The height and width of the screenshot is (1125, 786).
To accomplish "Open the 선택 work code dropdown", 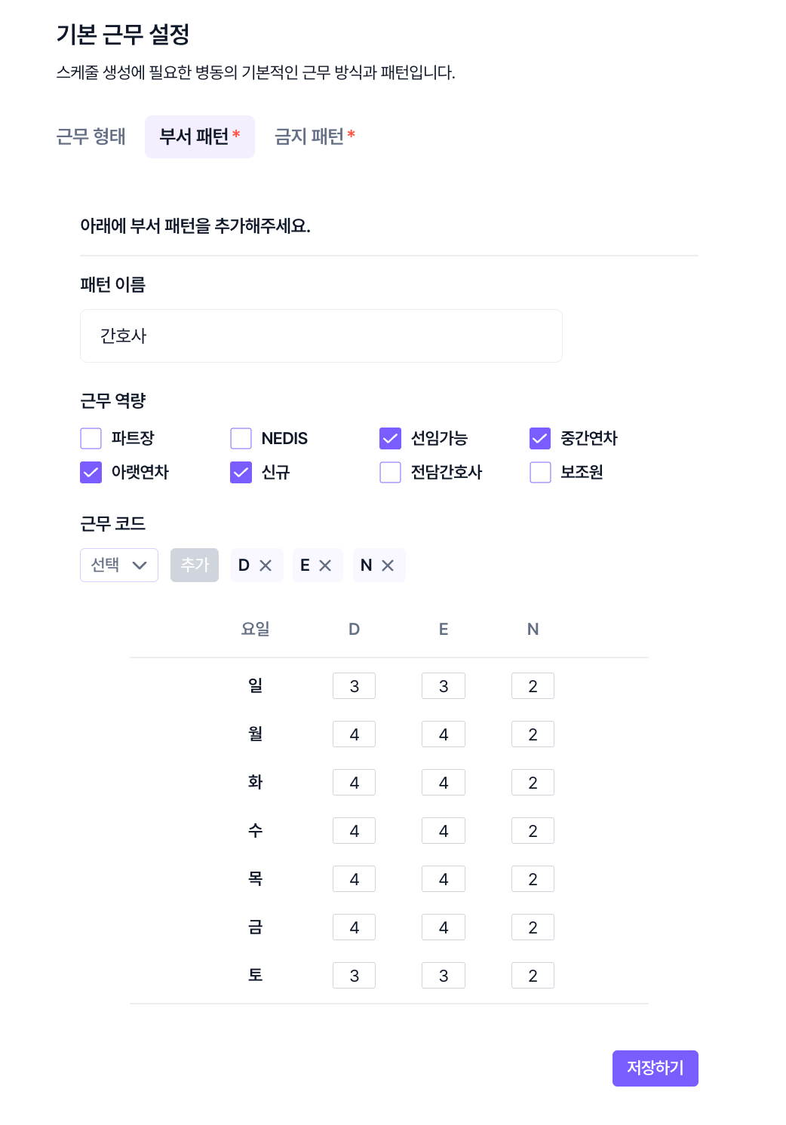I will [x=119, y=566].
